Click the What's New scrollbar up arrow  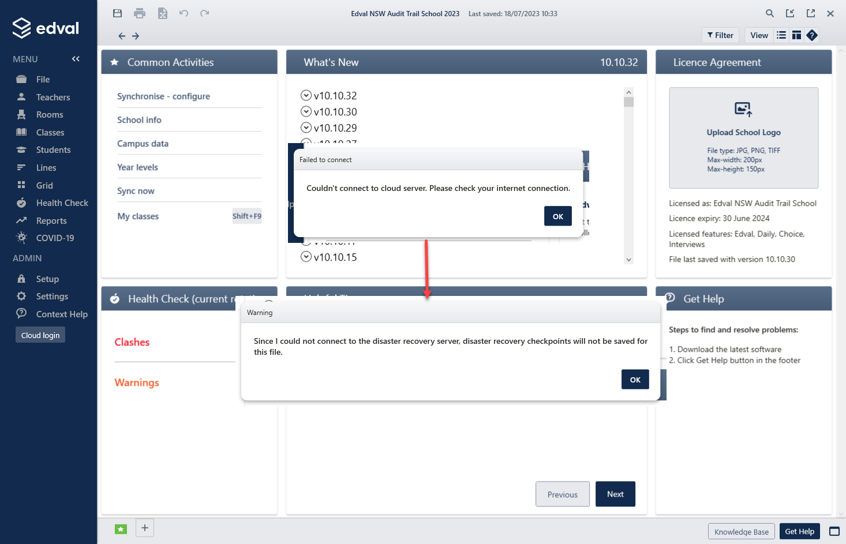pyautogui.click(x=629, y=92)
